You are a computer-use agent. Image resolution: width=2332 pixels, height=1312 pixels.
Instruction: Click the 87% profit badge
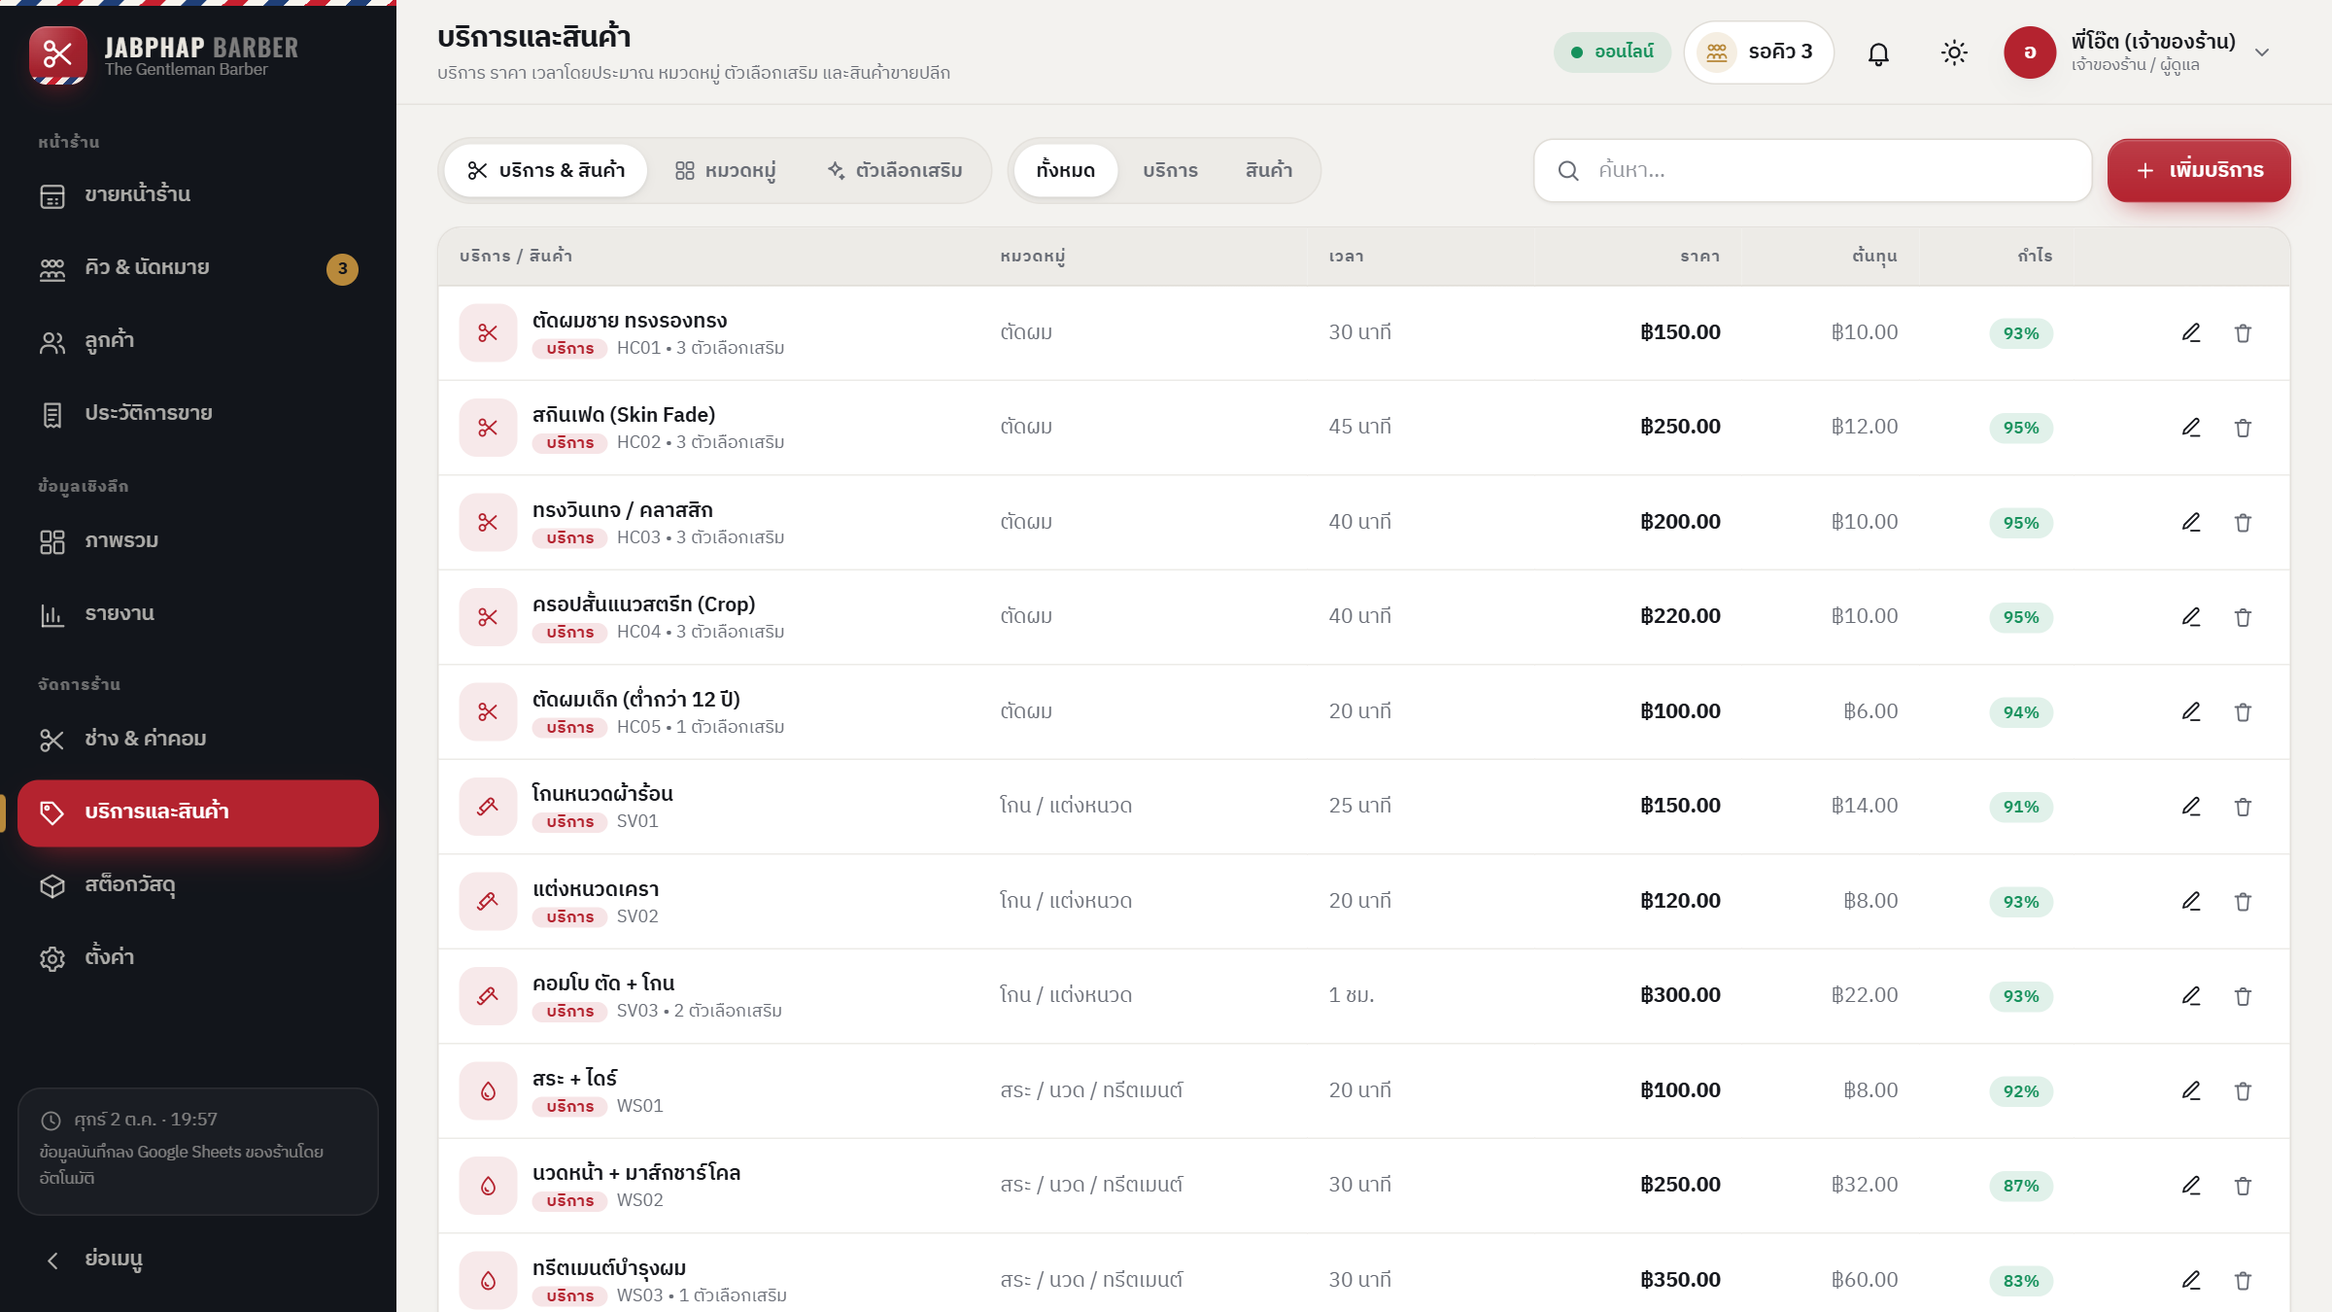point(2021,1186)
